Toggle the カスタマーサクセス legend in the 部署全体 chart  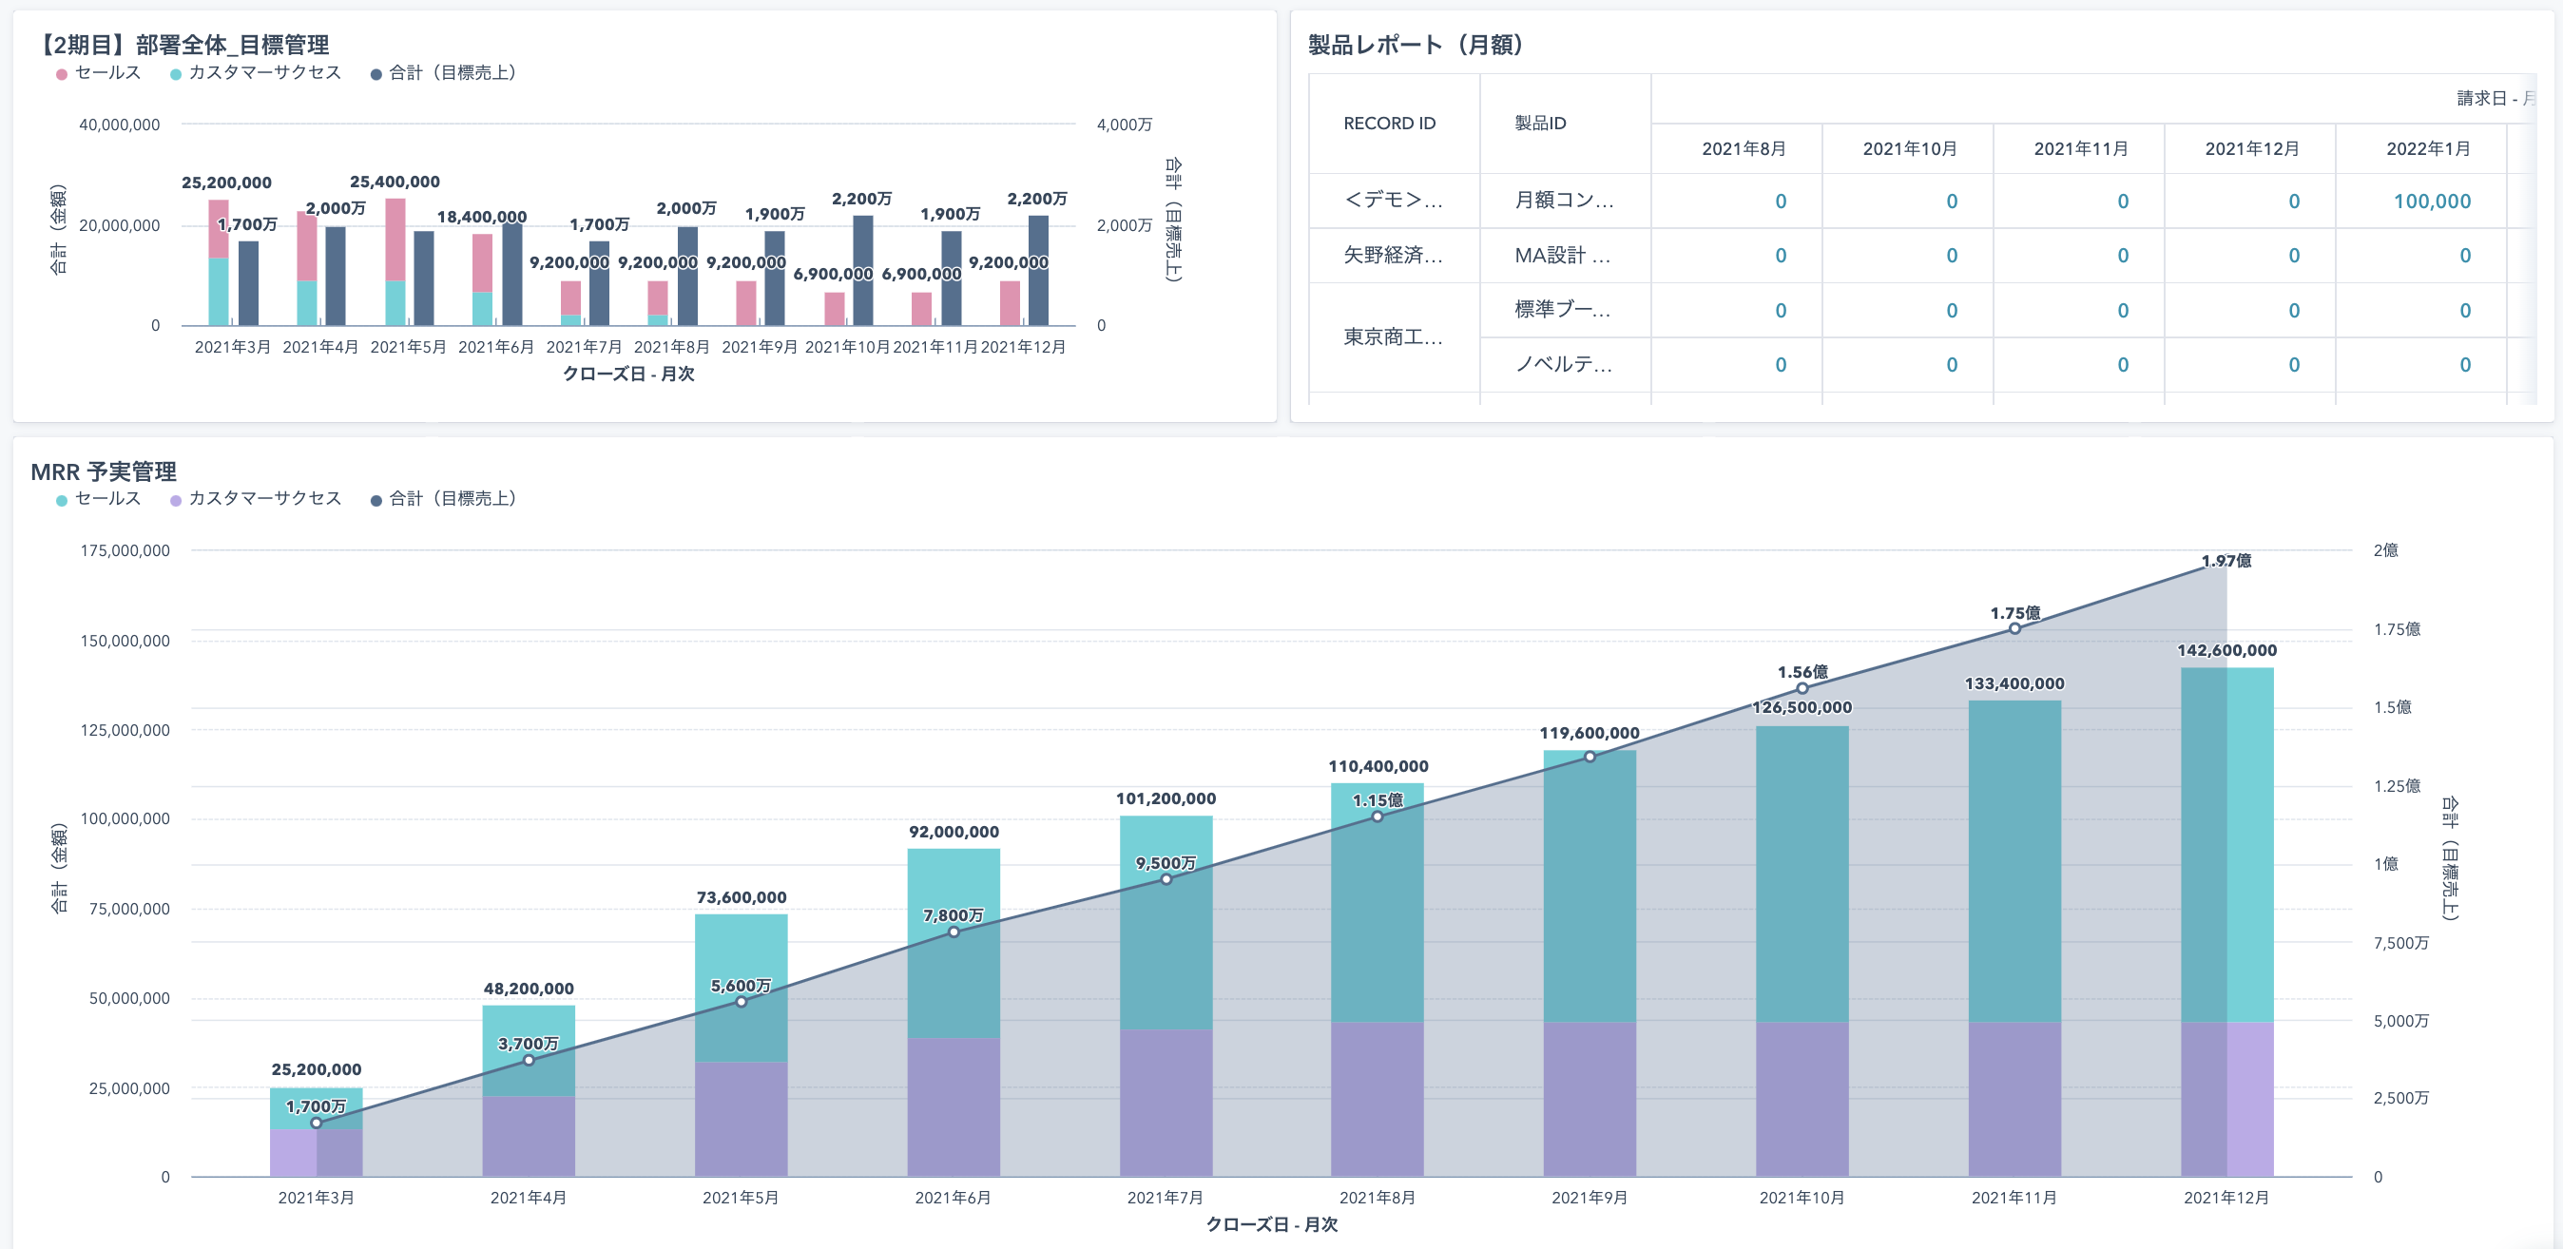click(256, 72)
